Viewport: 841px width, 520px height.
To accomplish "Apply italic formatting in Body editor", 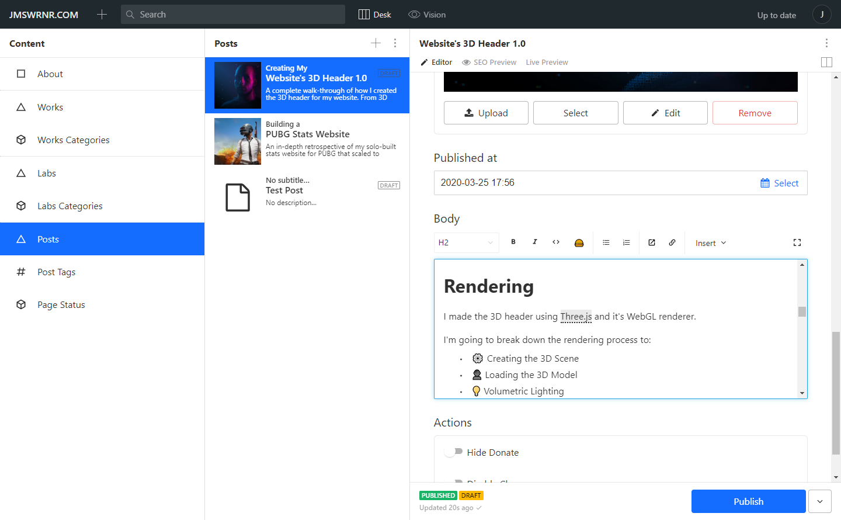I will (534, 242).
